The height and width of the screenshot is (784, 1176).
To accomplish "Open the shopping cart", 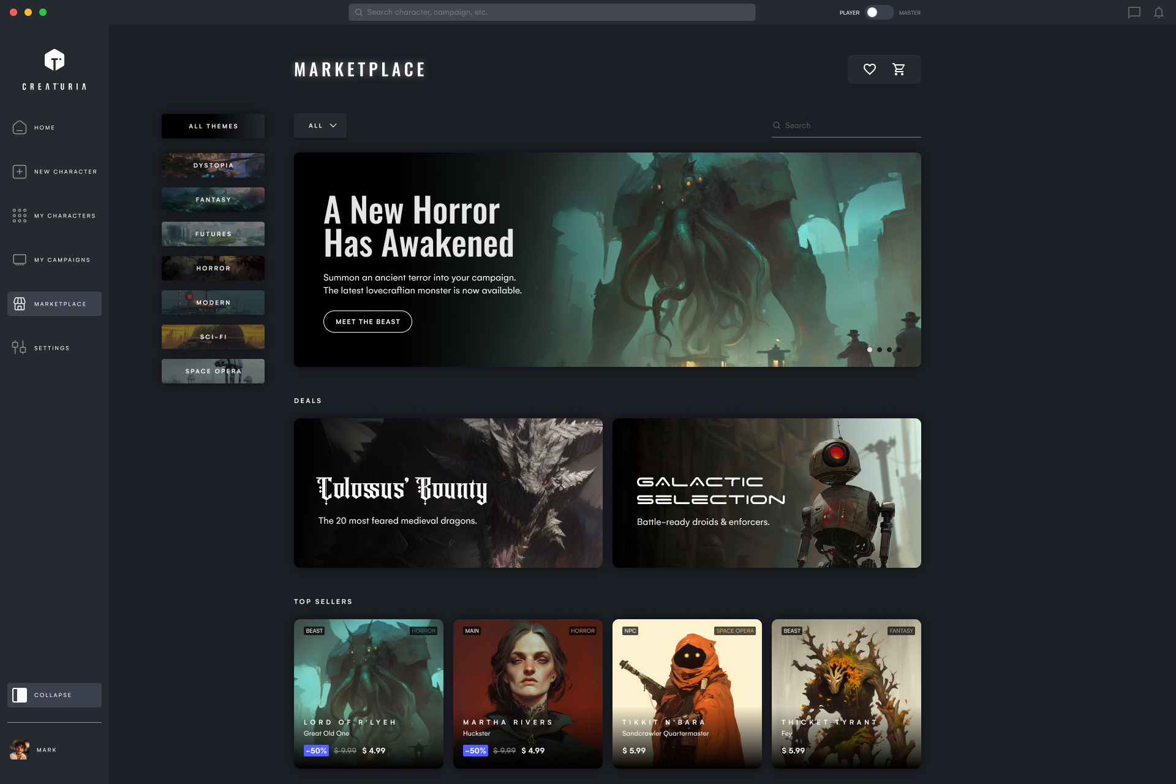I will tap(899, 69).
